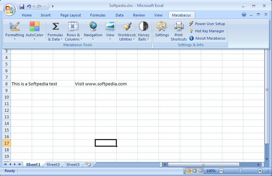Switch to the Formulas ribbon tab
272x176 pixels.
click(x=98, y=15)
